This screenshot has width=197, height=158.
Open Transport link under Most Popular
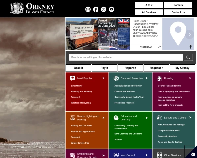[x=76, y=97]
